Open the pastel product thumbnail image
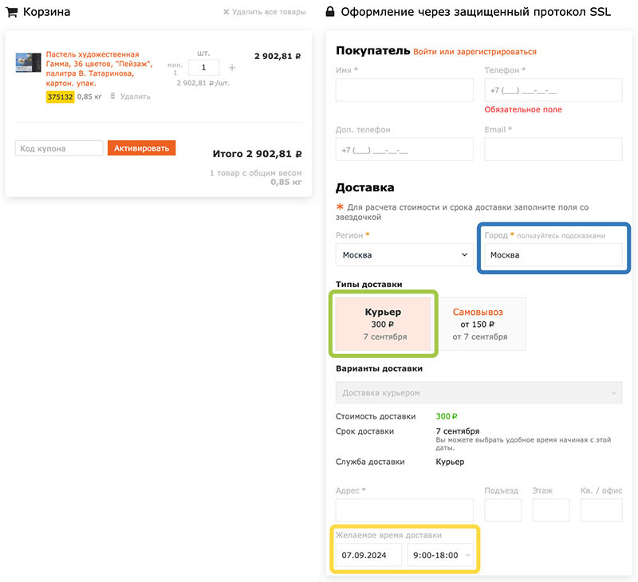 point(28,63)
